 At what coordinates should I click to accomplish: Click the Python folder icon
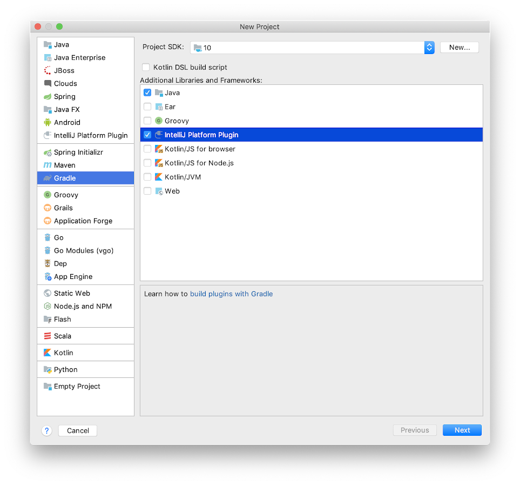[x=48, y=369]
